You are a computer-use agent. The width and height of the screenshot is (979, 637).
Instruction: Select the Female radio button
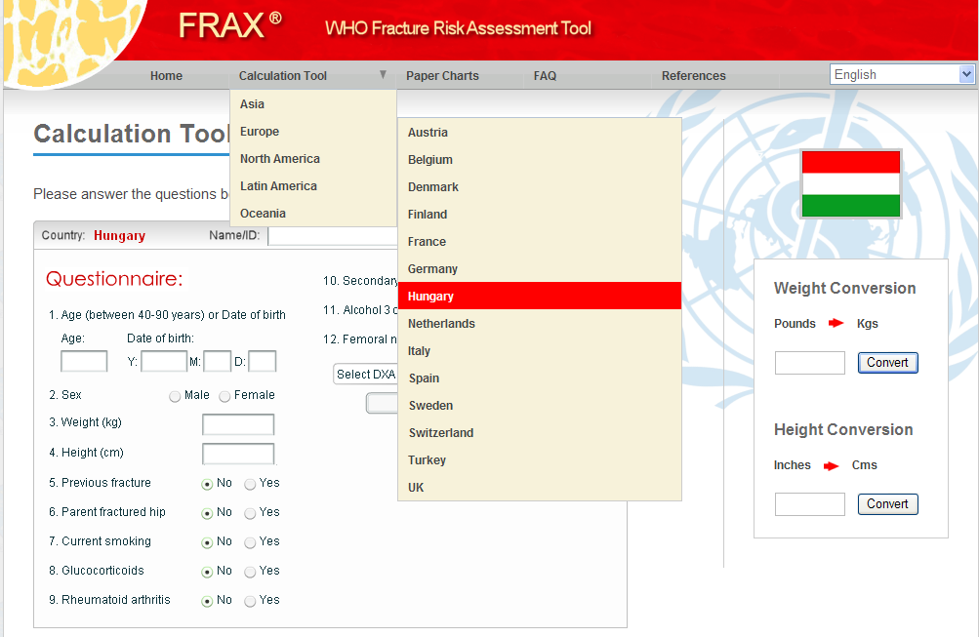click(x=224, y=396)
